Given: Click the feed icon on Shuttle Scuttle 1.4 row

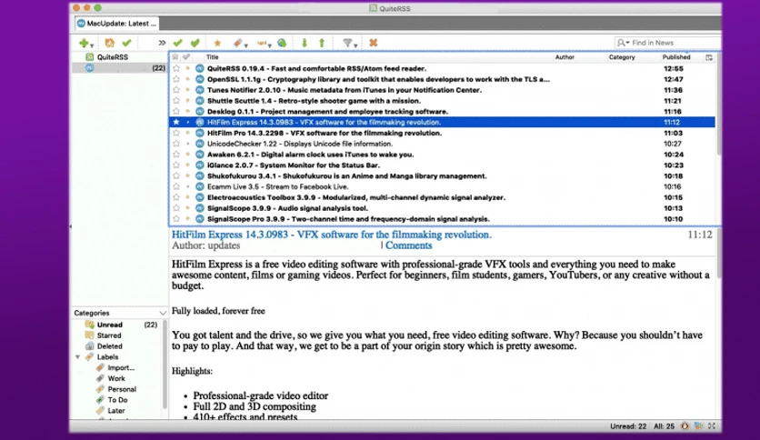Looking at the screenshot, I should [x=200, y=101].
